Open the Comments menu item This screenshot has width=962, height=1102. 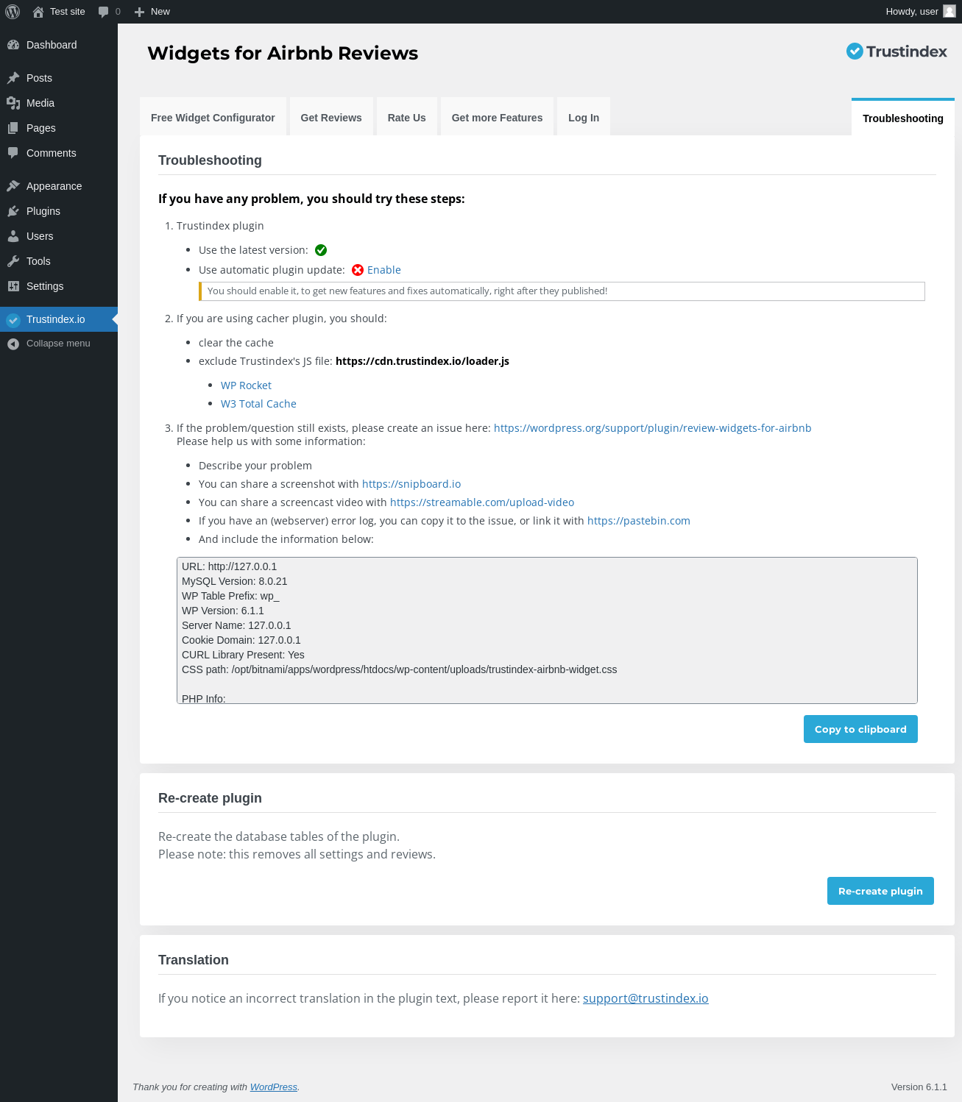point(59,153)
